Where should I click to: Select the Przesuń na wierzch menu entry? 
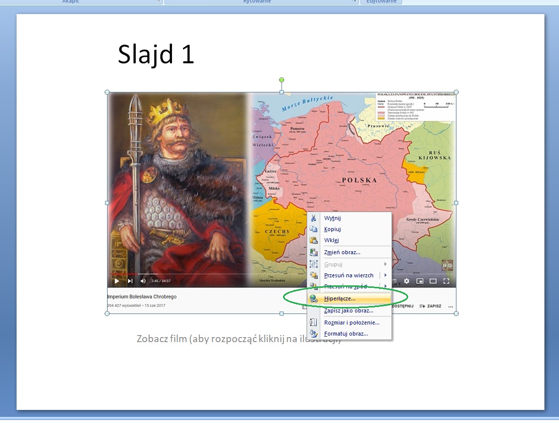point(349,275)
